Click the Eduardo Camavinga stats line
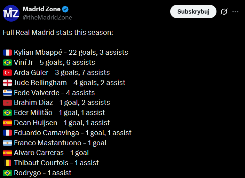The width and height of the screenshot is (245, 178). 72,133
